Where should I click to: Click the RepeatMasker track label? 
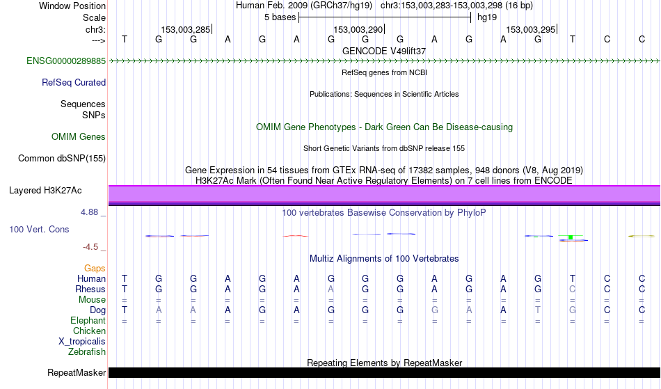click(x=77, y=372)
